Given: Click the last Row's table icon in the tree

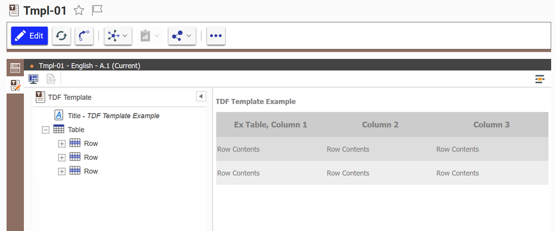Looking at the screenshot, I should 75,171.
